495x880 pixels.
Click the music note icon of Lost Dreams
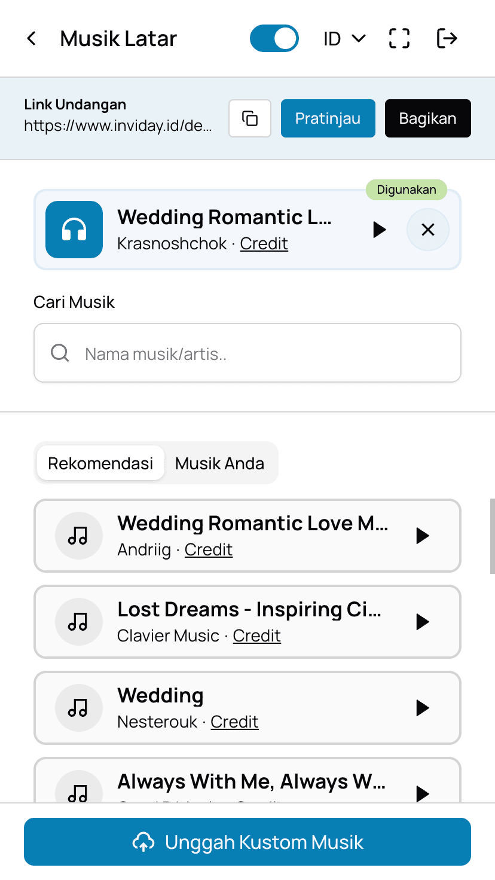78,622
